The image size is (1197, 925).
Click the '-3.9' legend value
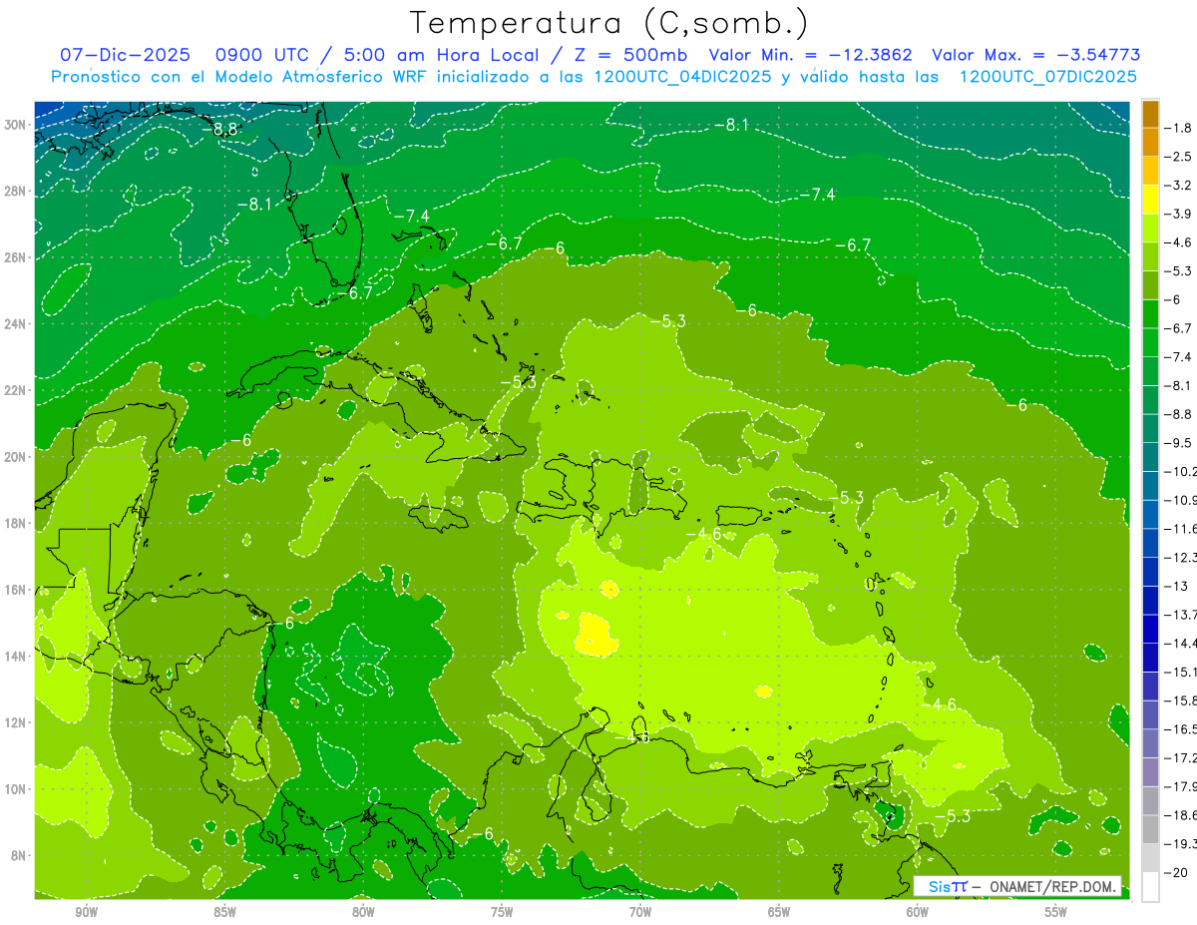click(1178, 214)
